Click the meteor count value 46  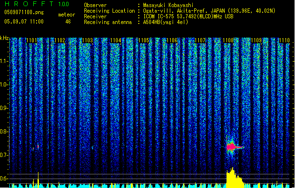click(68, 22)
